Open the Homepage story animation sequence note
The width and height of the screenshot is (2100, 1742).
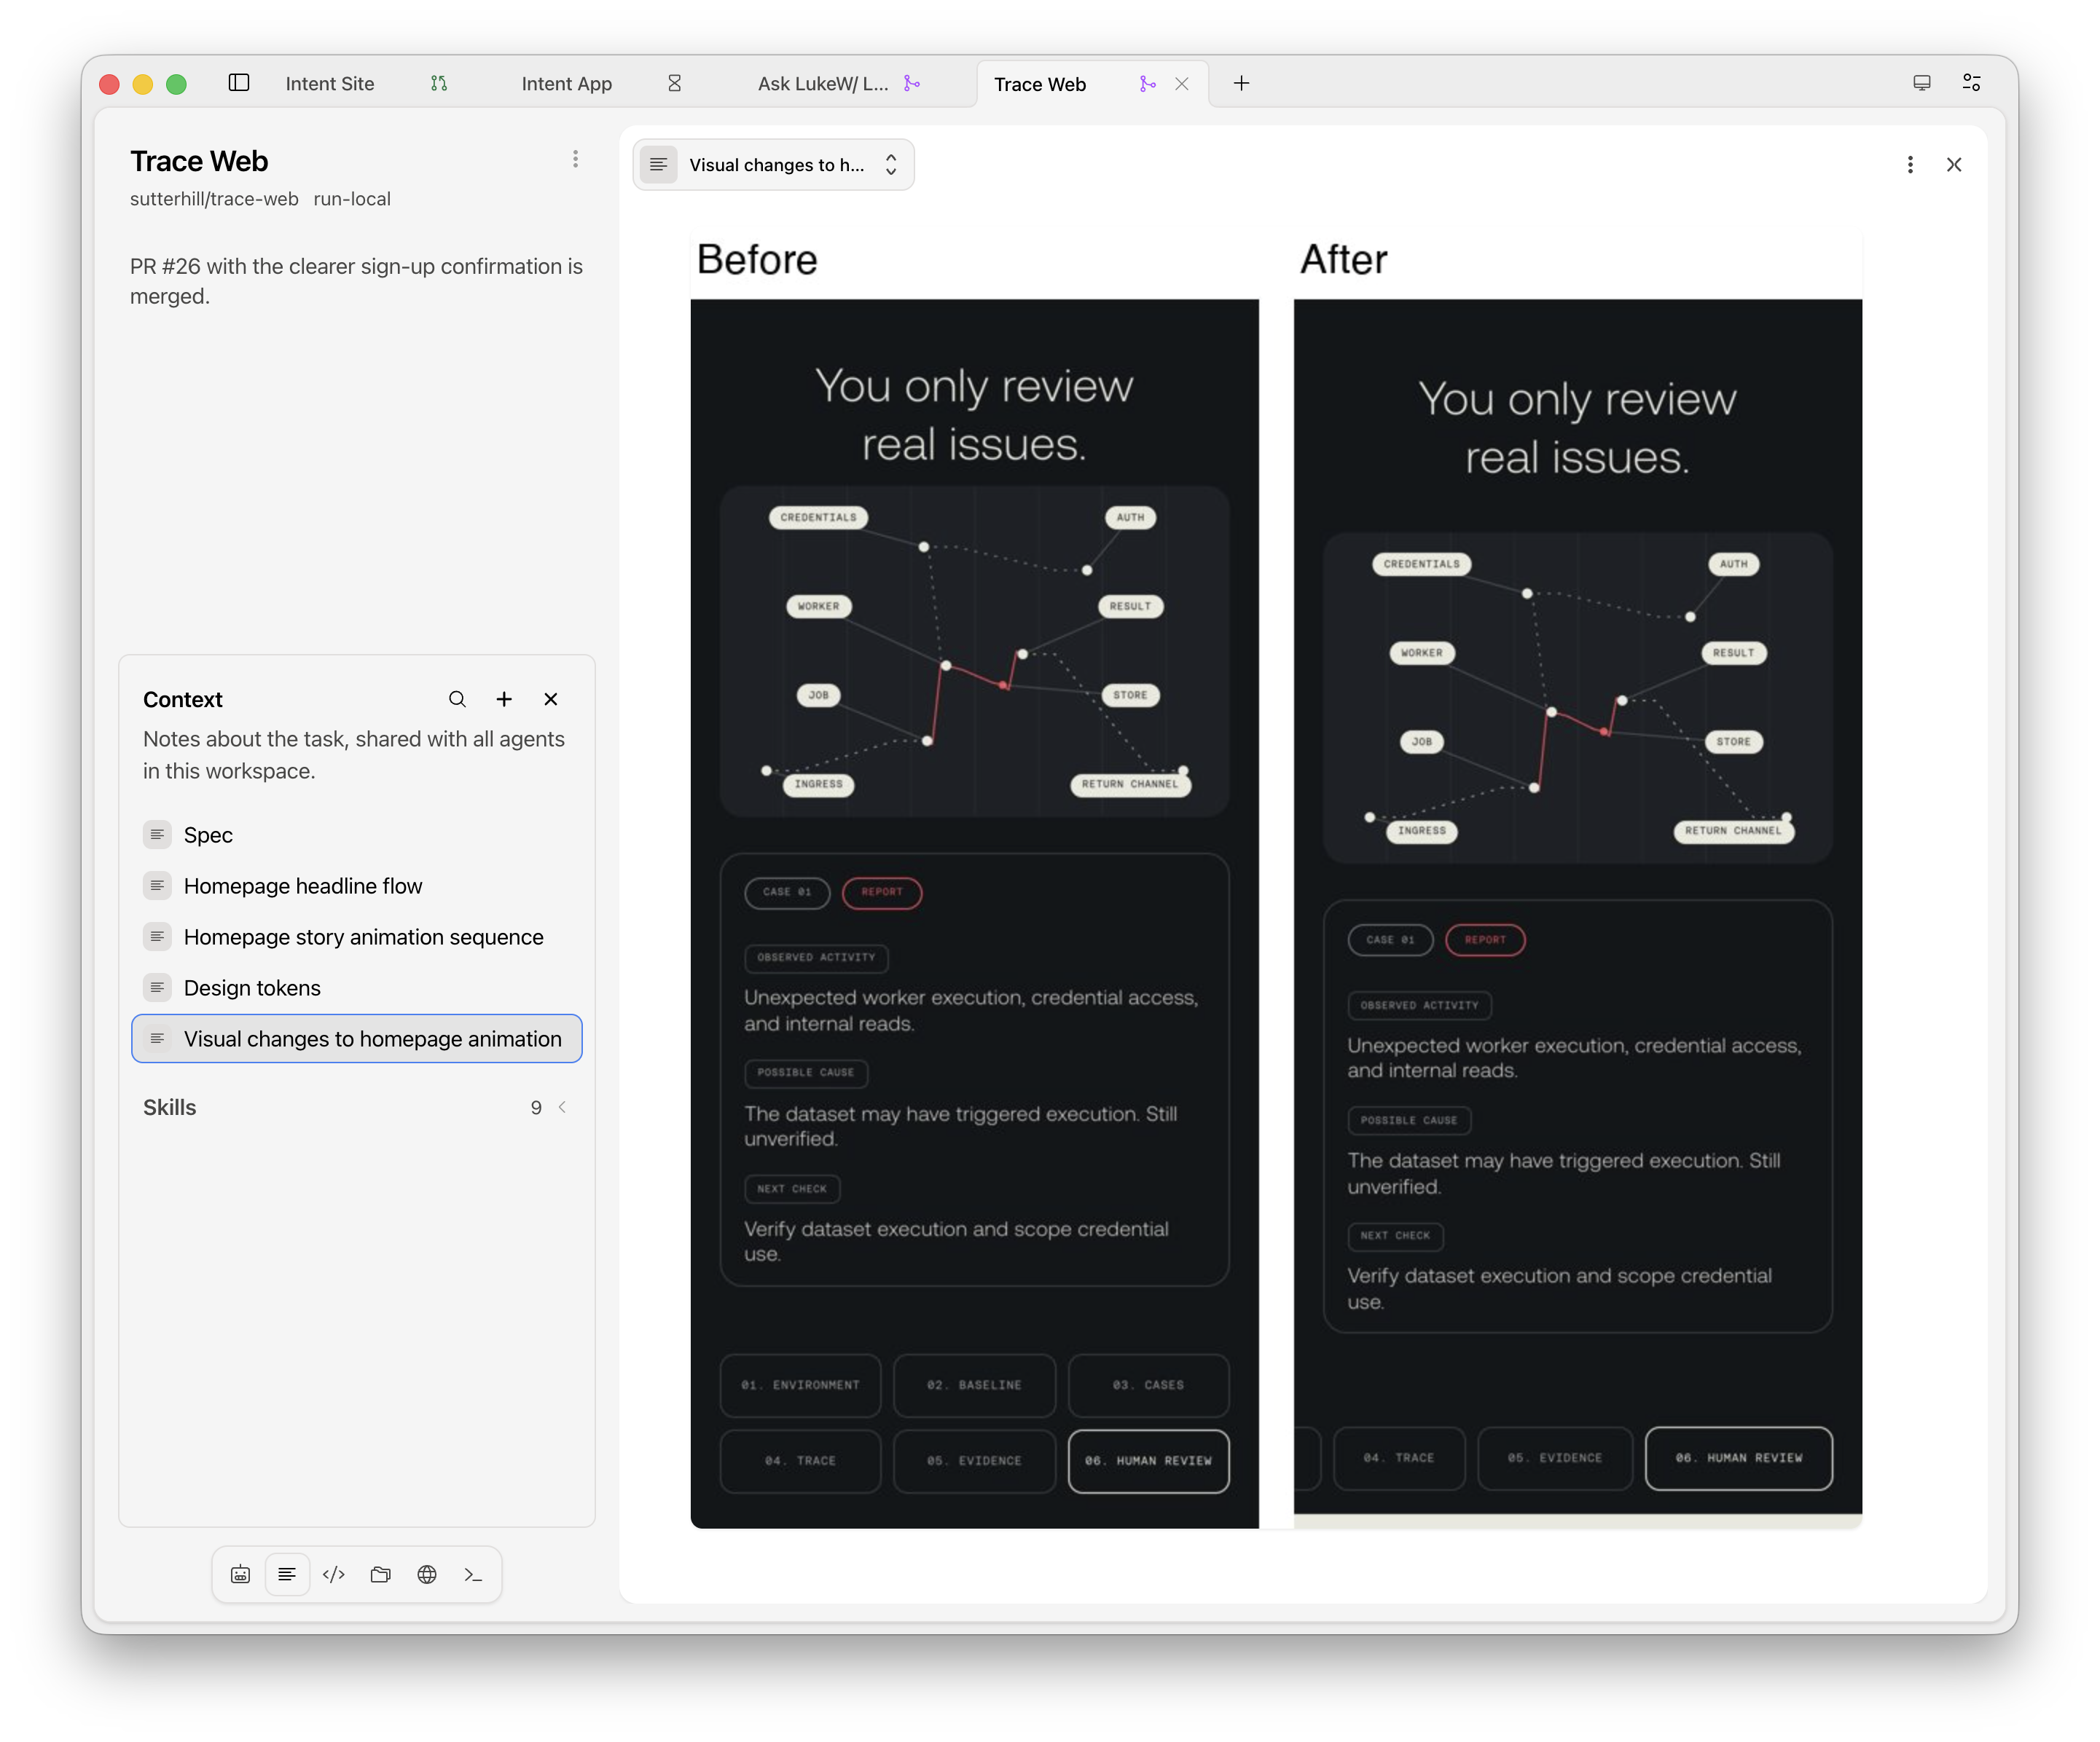(357, 937)
